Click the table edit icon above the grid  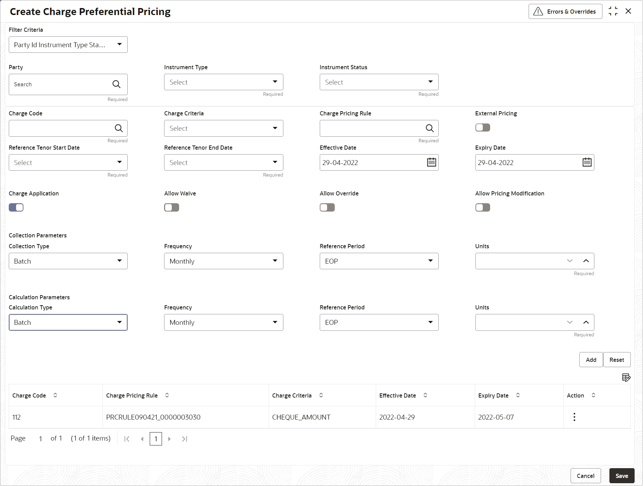click(x=626, y=378)
